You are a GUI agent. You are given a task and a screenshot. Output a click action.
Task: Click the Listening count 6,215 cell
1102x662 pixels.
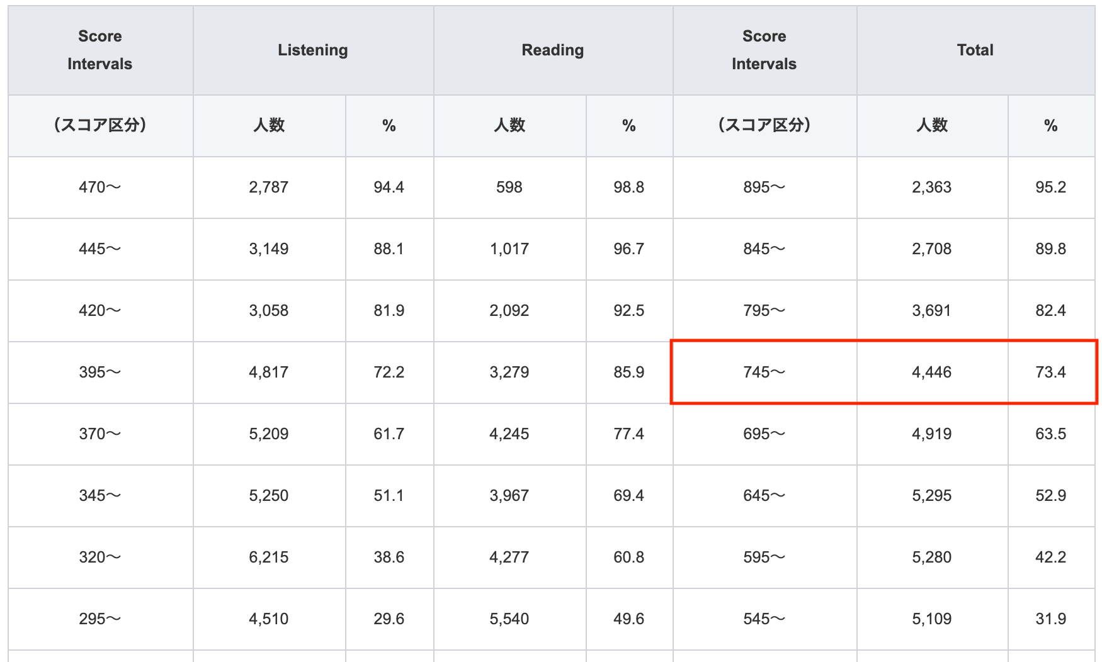click(x=269, y=558)
